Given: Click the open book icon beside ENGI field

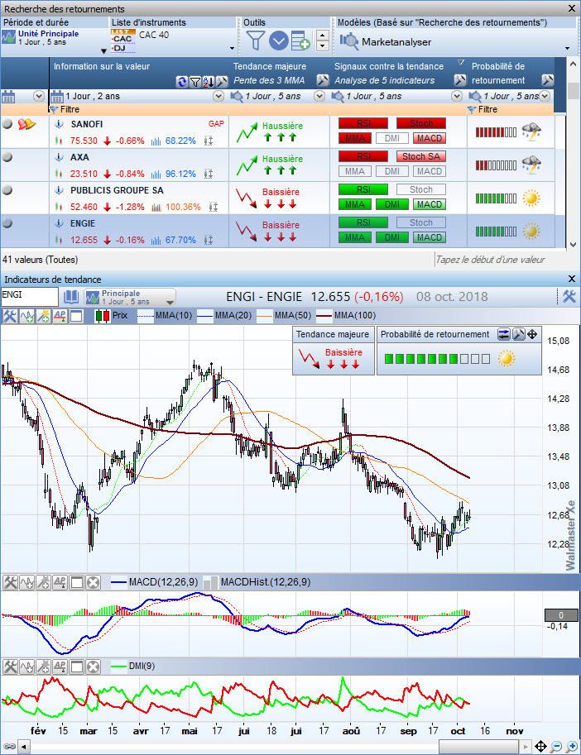Looking at the screenshot, I should [71, 297].
